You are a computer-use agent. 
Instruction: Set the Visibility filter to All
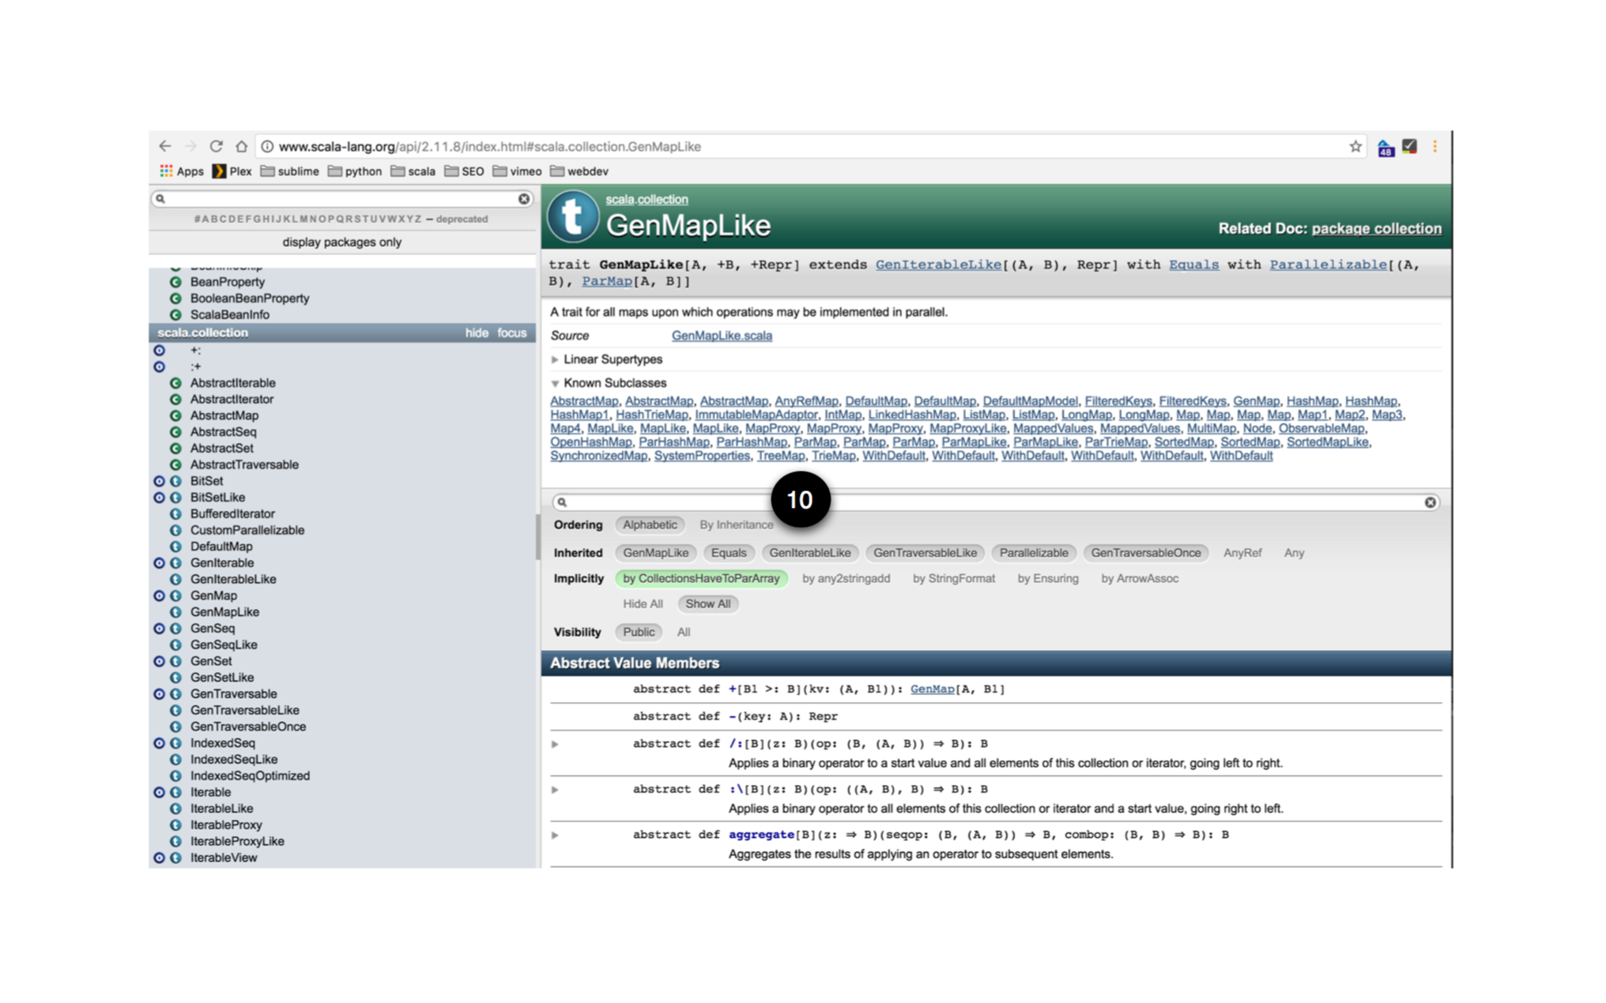tap(683, 632)
